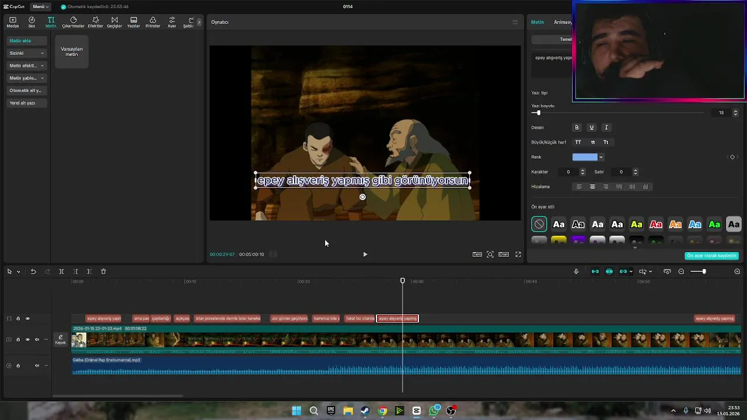Set text to all uppercase TT
The width and height of the screenshot is (747, 420).
[x=578, y=142]
